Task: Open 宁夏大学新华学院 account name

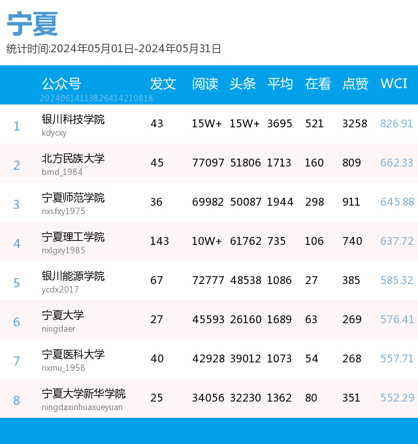Action: pos(84,393)
